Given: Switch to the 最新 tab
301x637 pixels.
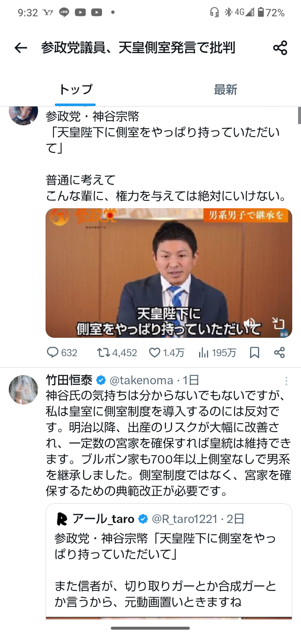Looking at the screenshot, I should pyautogui.click(x=225, y=89).
